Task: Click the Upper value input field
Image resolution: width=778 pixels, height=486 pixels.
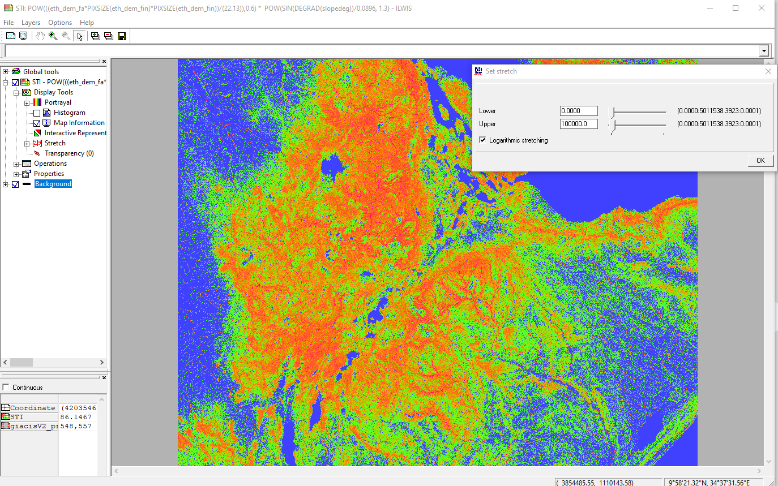Action: tap(579, 124)
